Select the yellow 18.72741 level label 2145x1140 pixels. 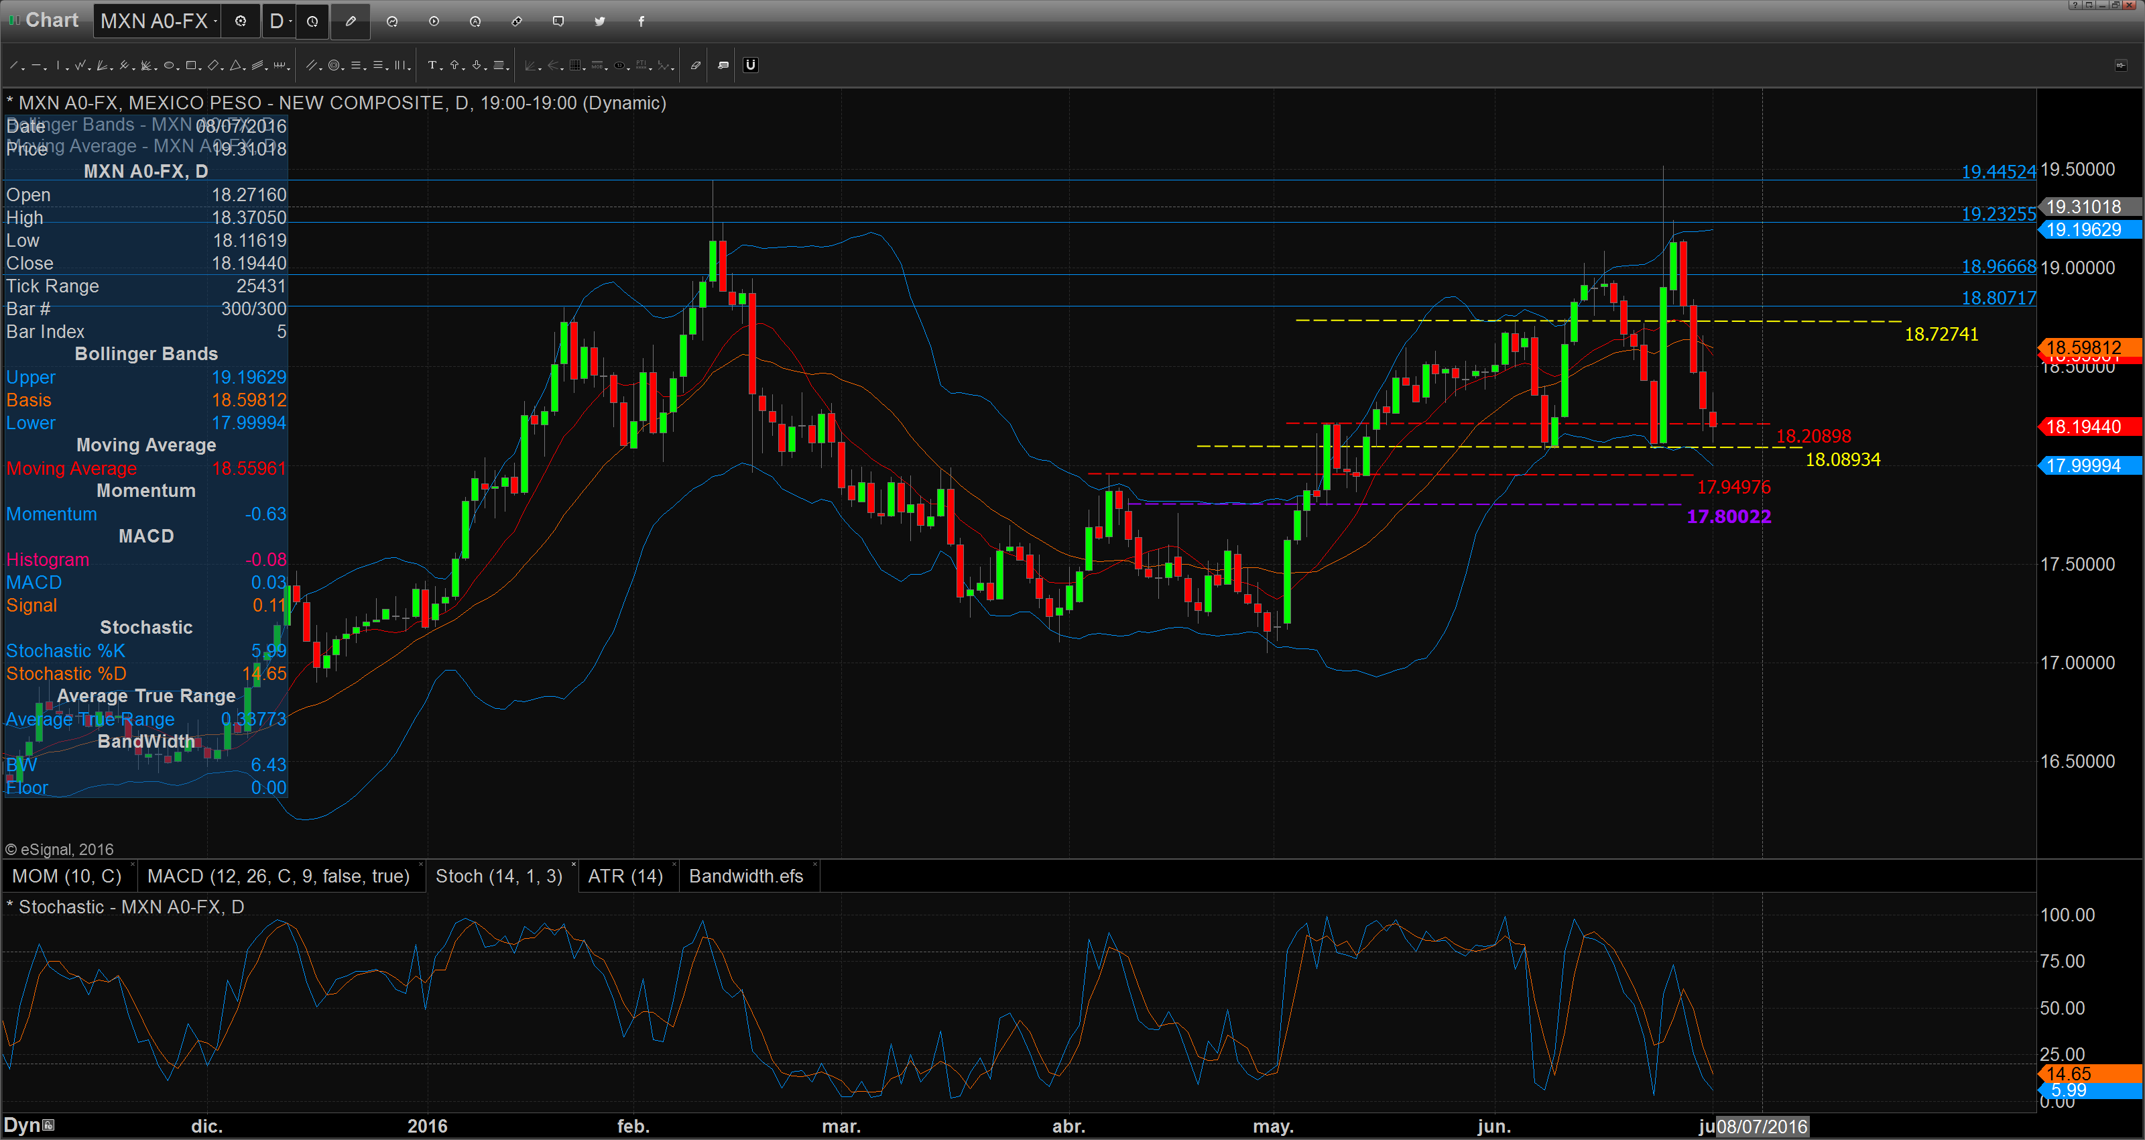(x=1941, y=334)
